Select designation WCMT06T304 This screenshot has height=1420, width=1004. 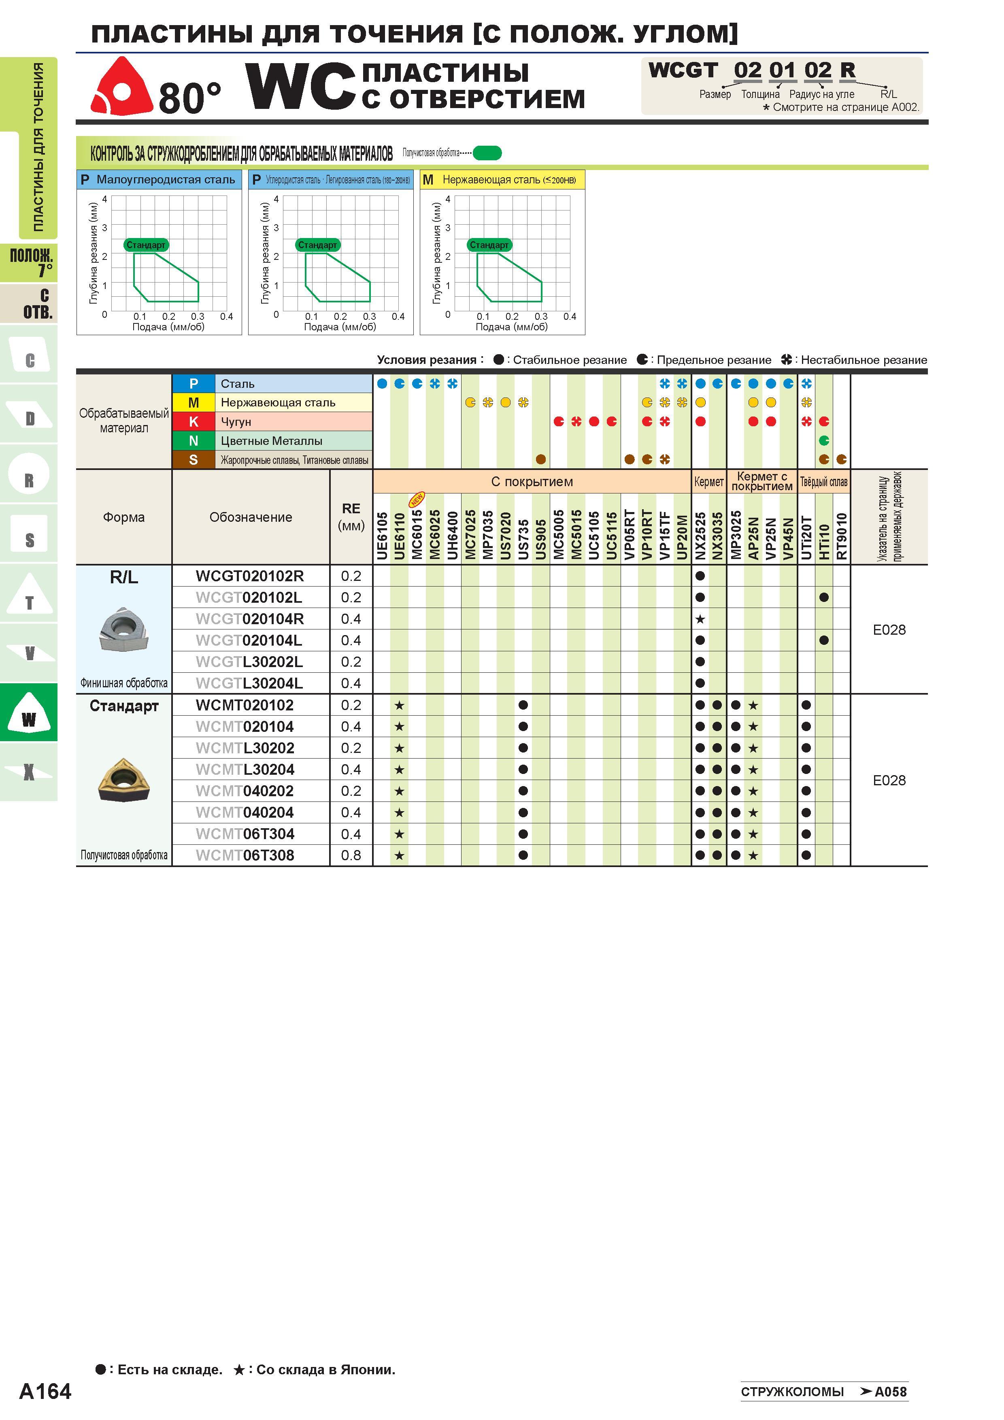tap(245, 834)
